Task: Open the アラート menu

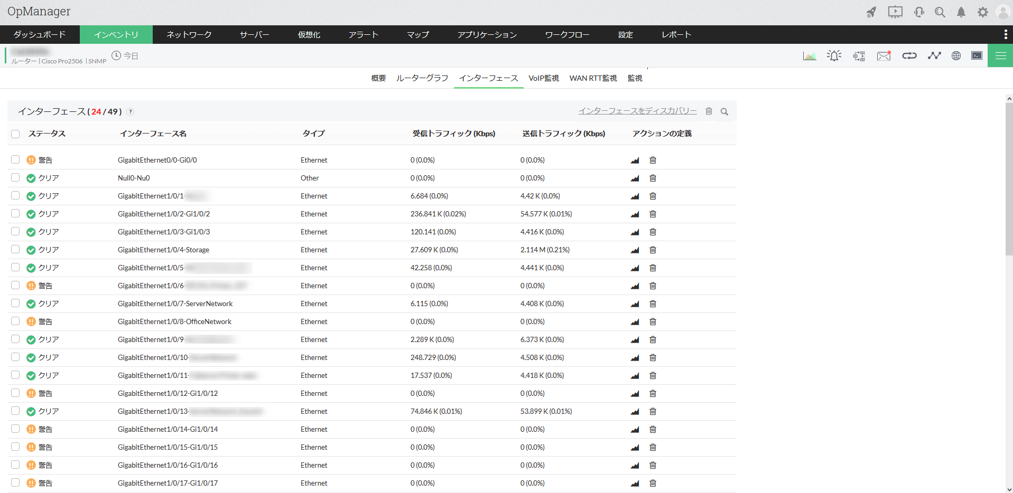Action: [364, 34]
